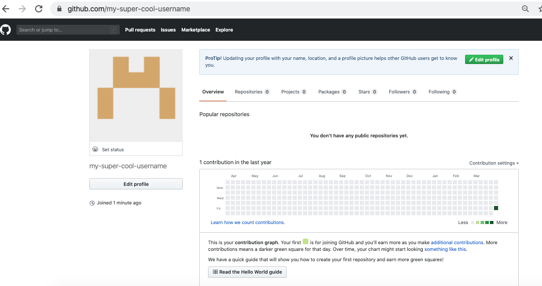This screenshot has height=286, width=542.
Task: Click the browser address bar URL
Action: (129, 9)
